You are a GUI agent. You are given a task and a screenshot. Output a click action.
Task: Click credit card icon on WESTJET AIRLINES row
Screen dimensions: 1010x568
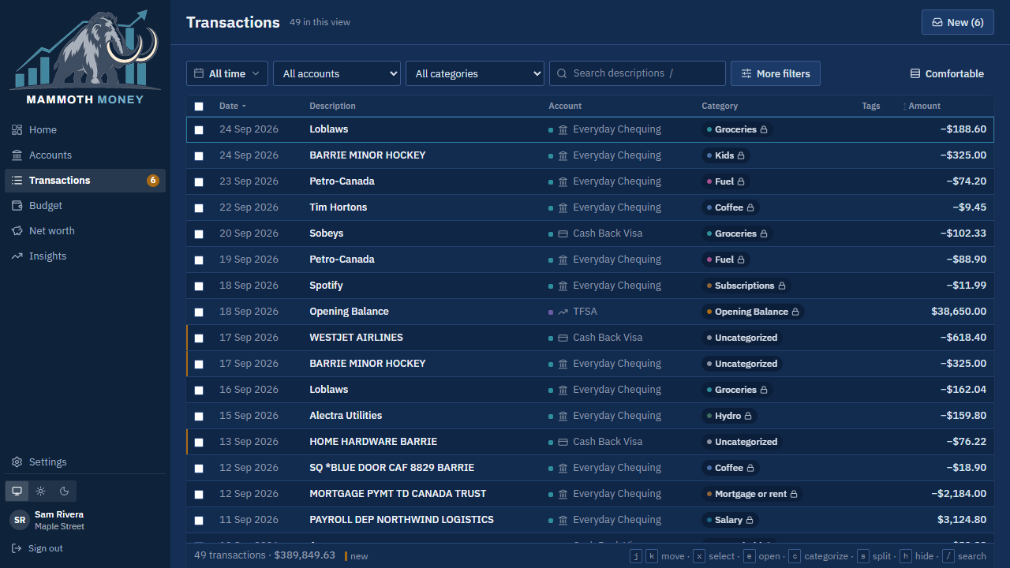click(563, 338)
